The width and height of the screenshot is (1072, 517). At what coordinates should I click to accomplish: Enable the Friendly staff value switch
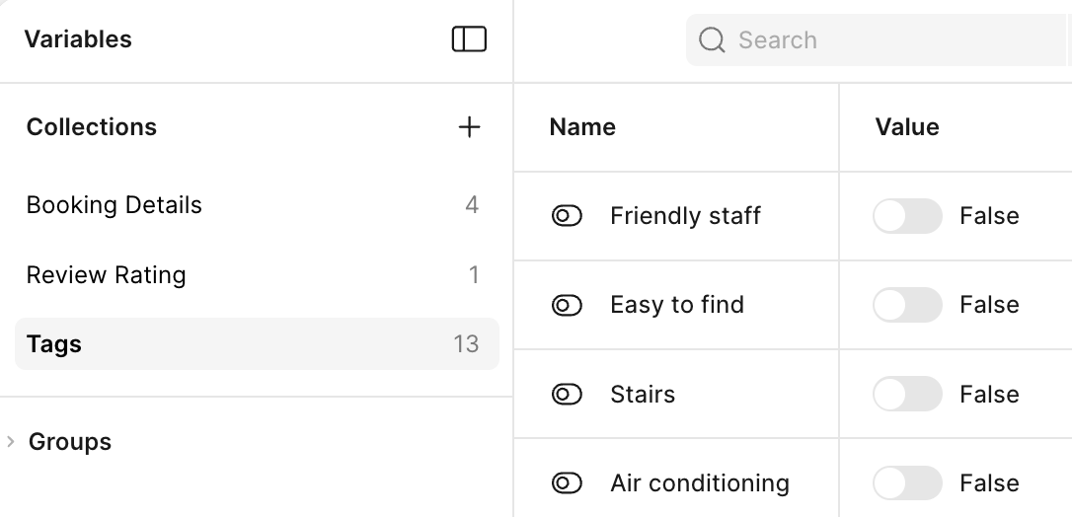(x=907, y=216)
